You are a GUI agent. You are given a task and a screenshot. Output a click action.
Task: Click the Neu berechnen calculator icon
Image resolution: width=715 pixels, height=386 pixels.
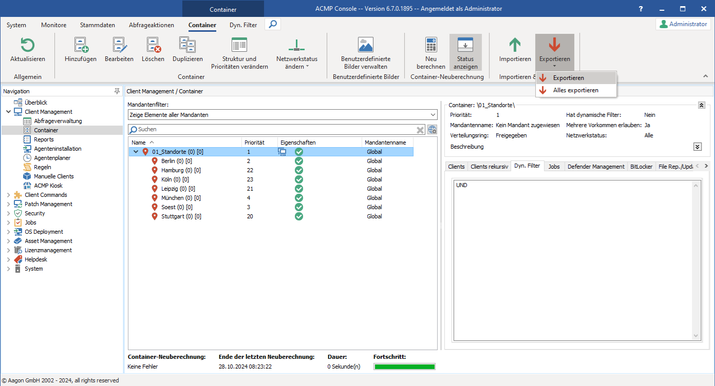tap(431, 46)
